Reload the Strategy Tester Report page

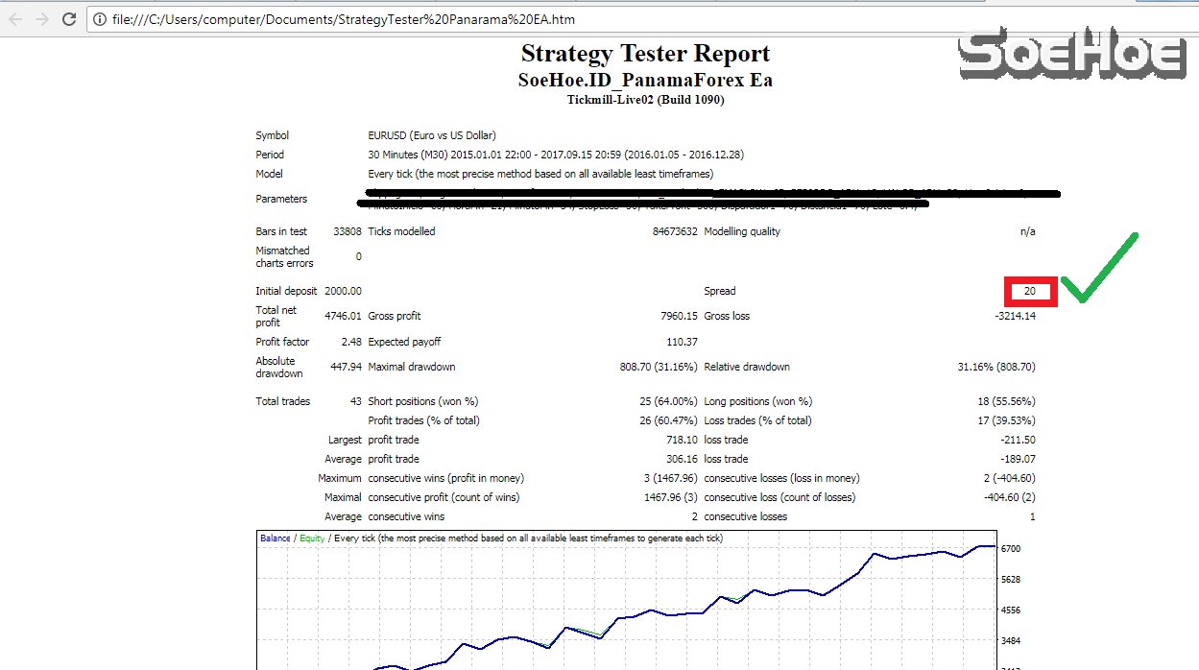point(67,17)
